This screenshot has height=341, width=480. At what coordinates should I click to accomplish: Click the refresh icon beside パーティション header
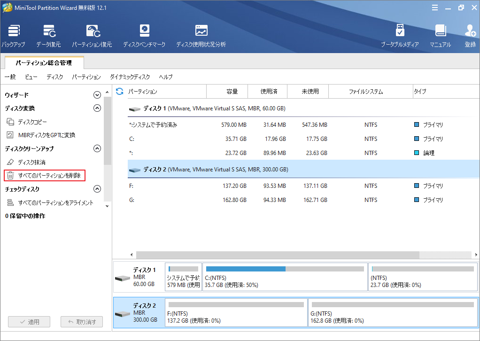[120, 91]
